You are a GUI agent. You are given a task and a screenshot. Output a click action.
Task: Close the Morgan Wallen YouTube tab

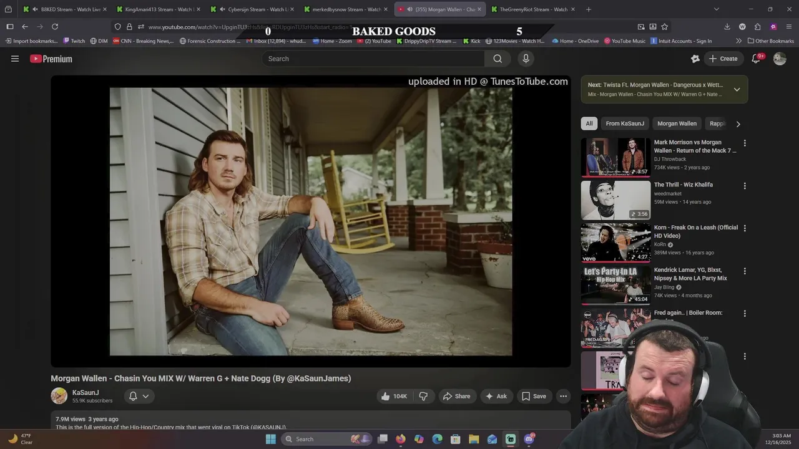pos(479,9)
